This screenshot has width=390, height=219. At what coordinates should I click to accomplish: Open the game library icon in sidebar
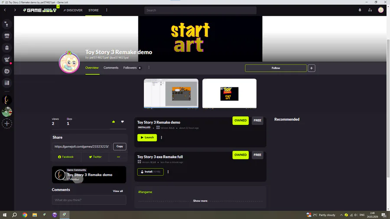point(6,83)
